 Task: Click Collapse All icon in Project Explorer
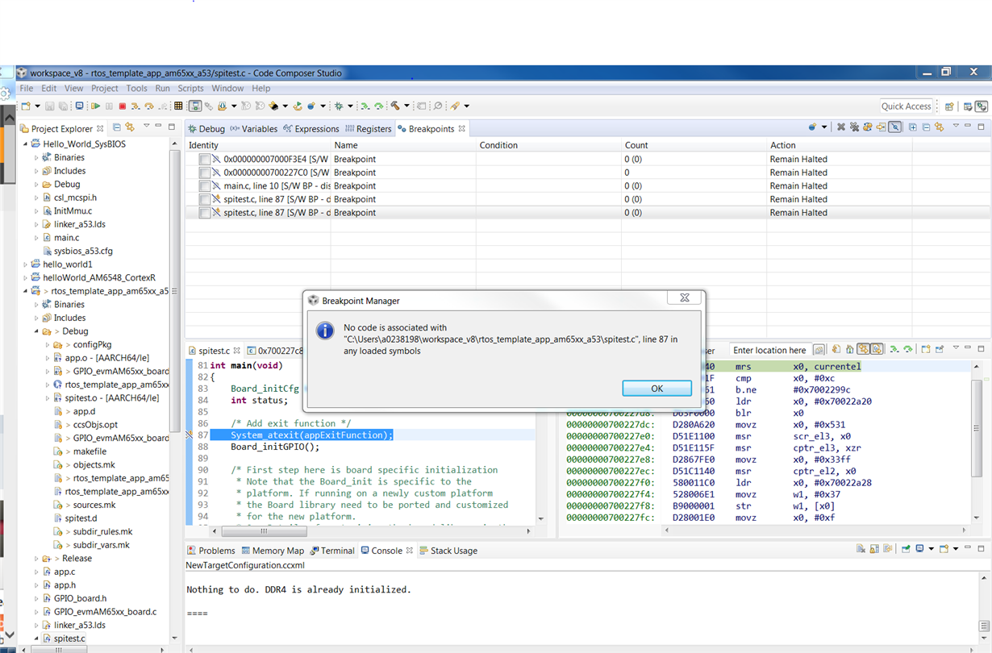pos(117,127)
